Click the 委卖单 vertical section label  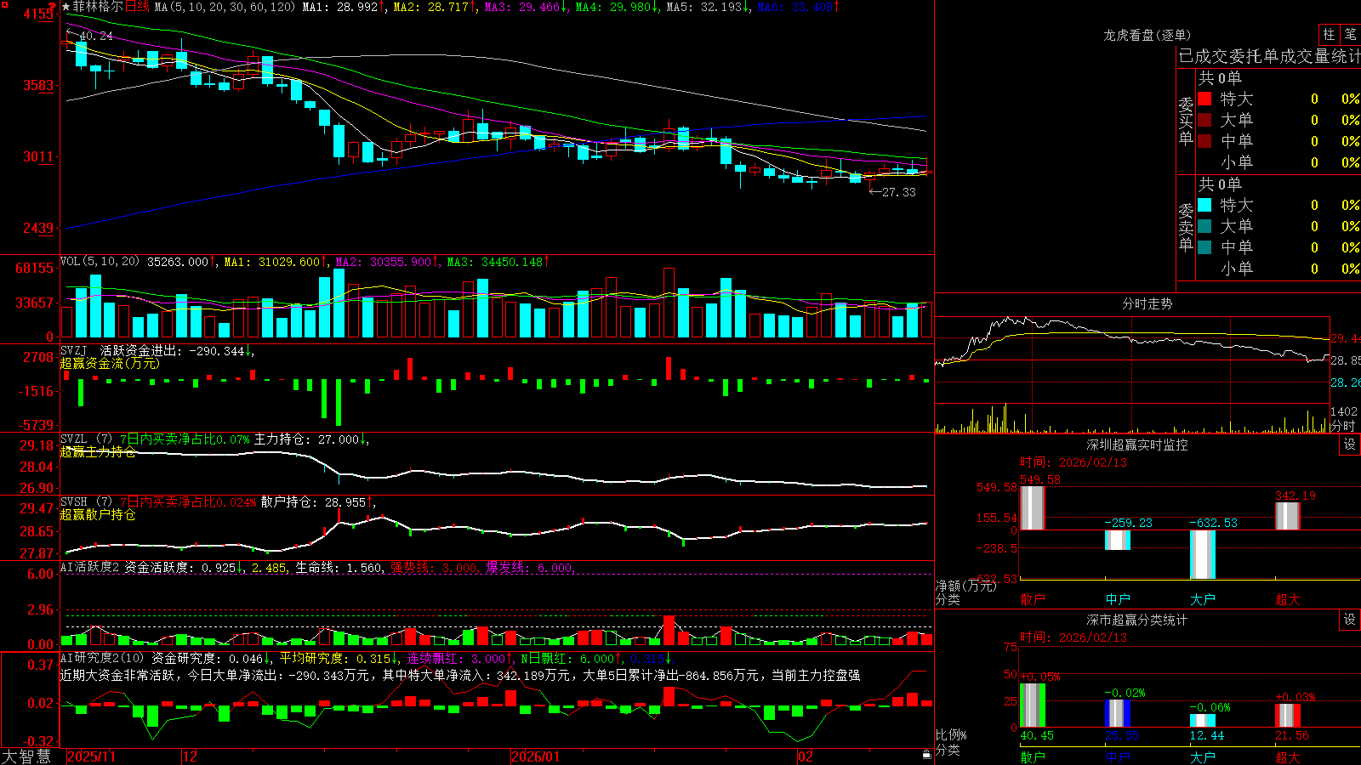click(1186, 227)
